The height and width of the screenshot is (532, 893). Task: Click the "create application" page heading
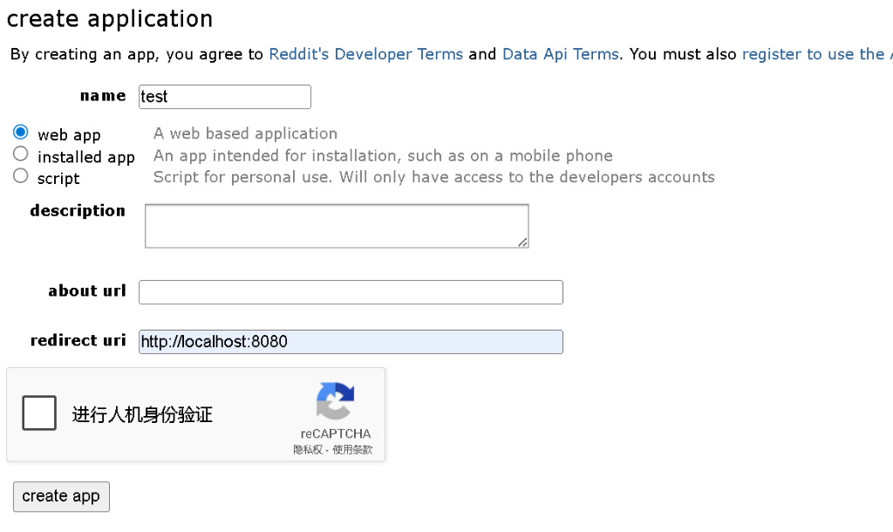point(110,17)
